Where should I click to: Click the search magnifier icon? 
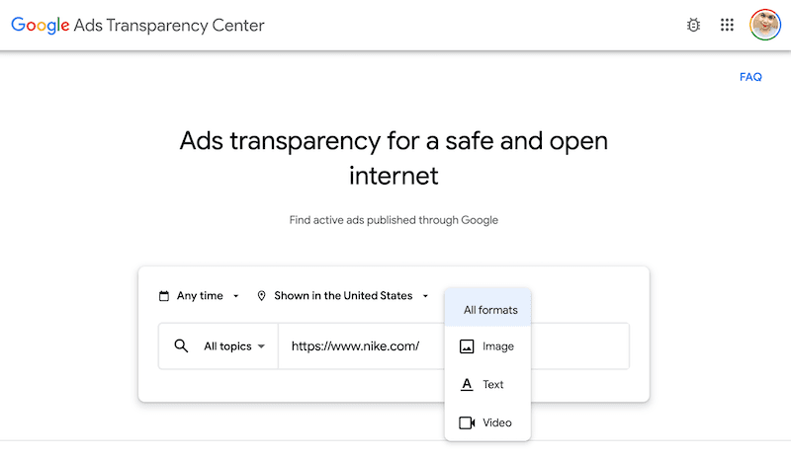pyautogui.click(x=181, y=345)
